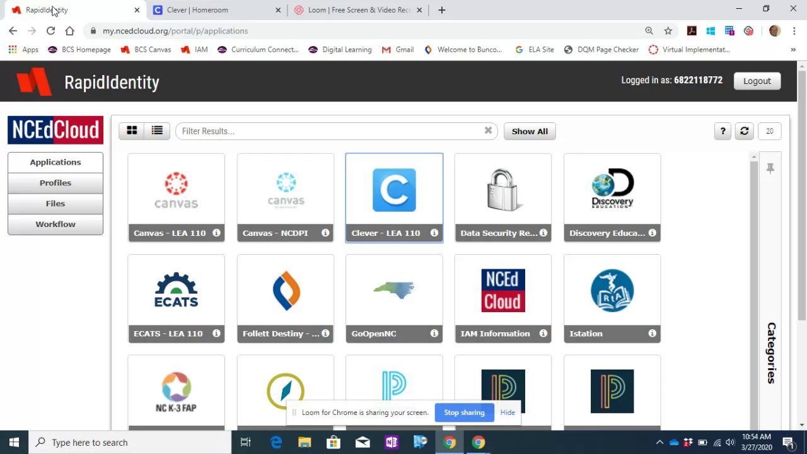Show info for Canvas - LEA 110
807x454 pixels.
(216, 233)
